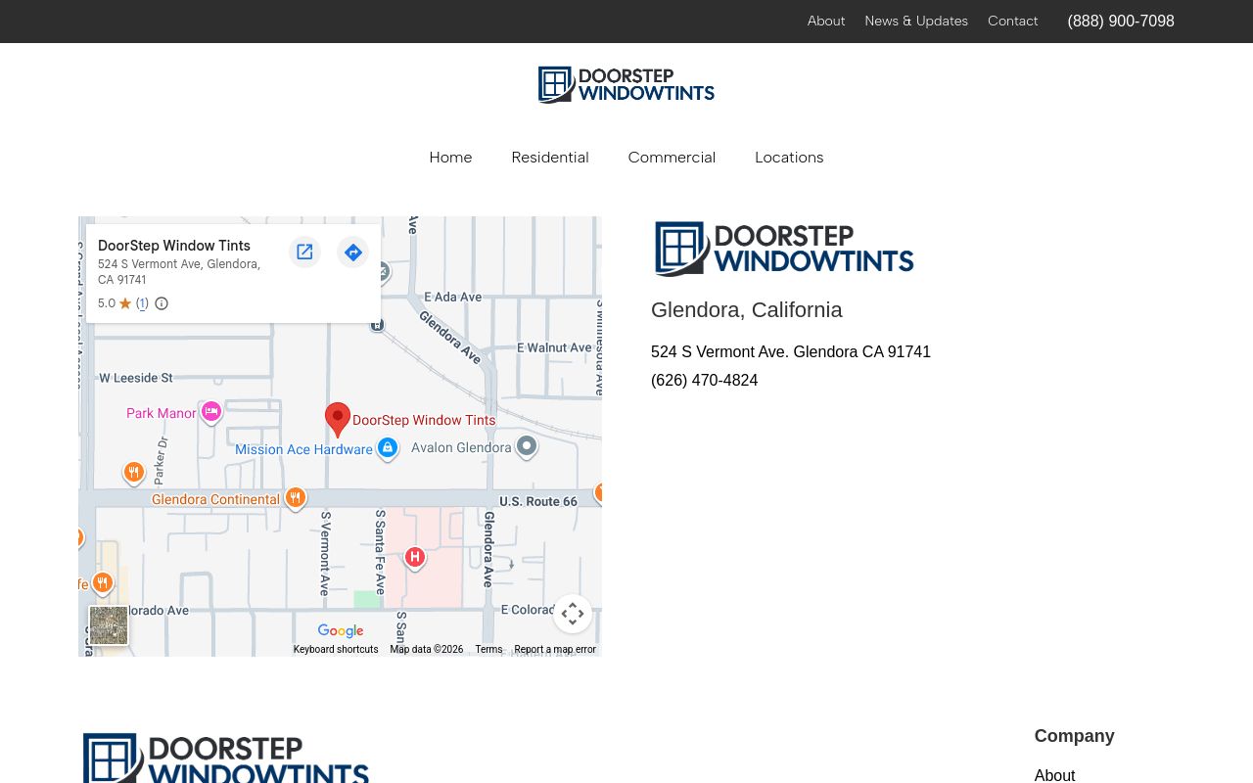The image size is (1253, 783).
Task: Click restaurant marker near Colorado Ave
Action: coord(103,584)
